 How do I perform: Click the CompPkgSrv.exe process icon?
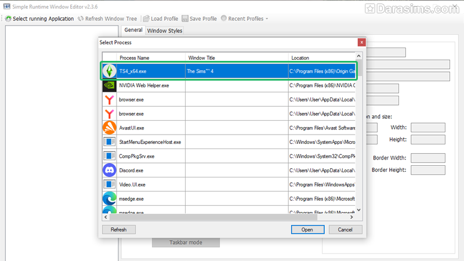[109, 156]
